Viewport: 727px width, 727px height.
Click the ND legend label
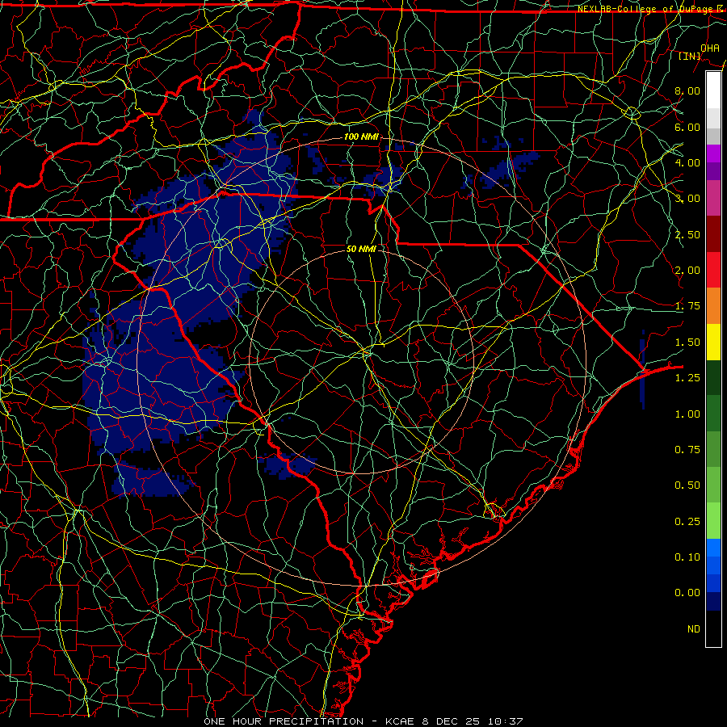[x=694, y=629]
